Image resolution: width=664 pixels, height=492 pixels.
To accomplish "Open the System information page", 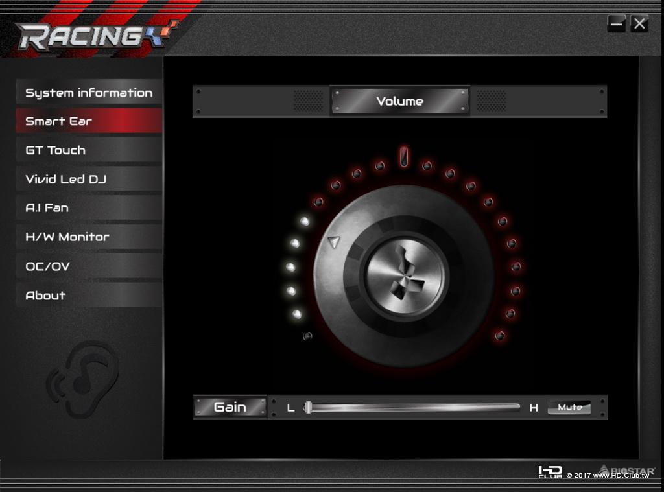I will [89, 92].
